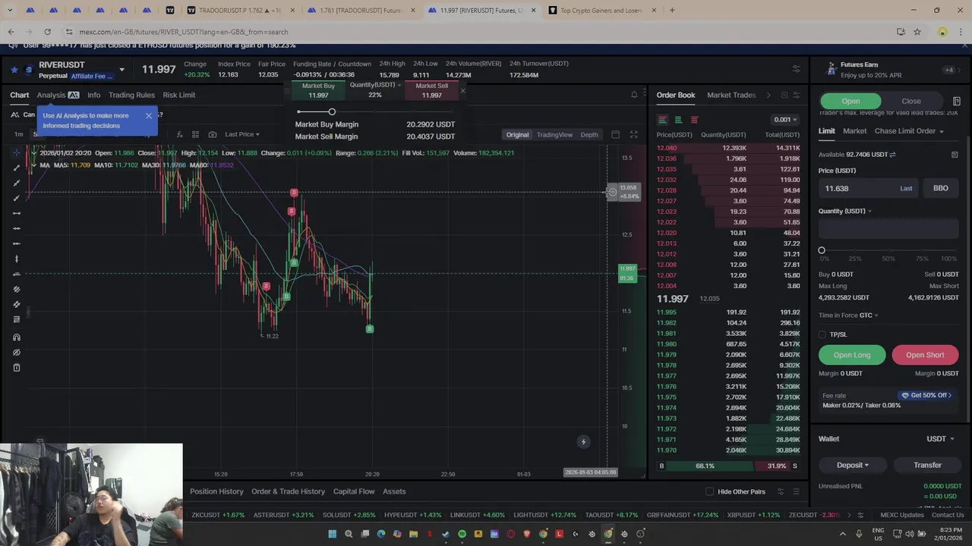Click the lightning quick-order chart icon
The height and width of the screenshot is (546, 972).
583,441
